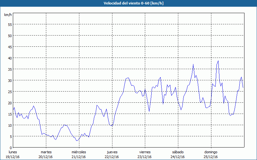Click the 50 y-axis value label
257x160 pixels.
[10, 36]
